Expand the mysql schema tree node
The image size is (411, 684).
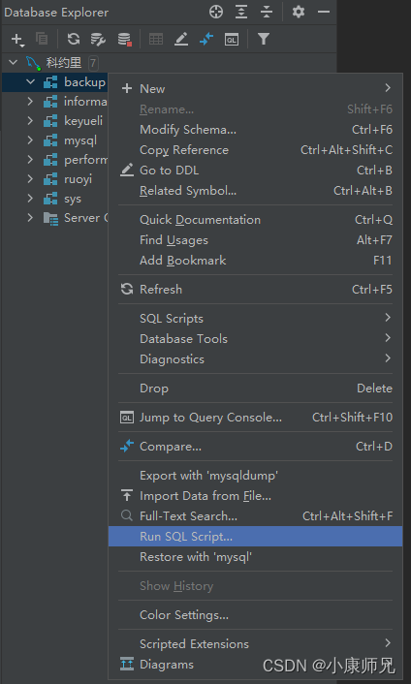coord(30,140)
